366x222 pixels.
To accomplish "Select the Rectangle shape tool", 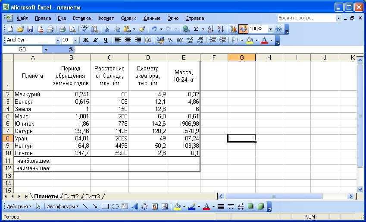I will pos(105,206).
